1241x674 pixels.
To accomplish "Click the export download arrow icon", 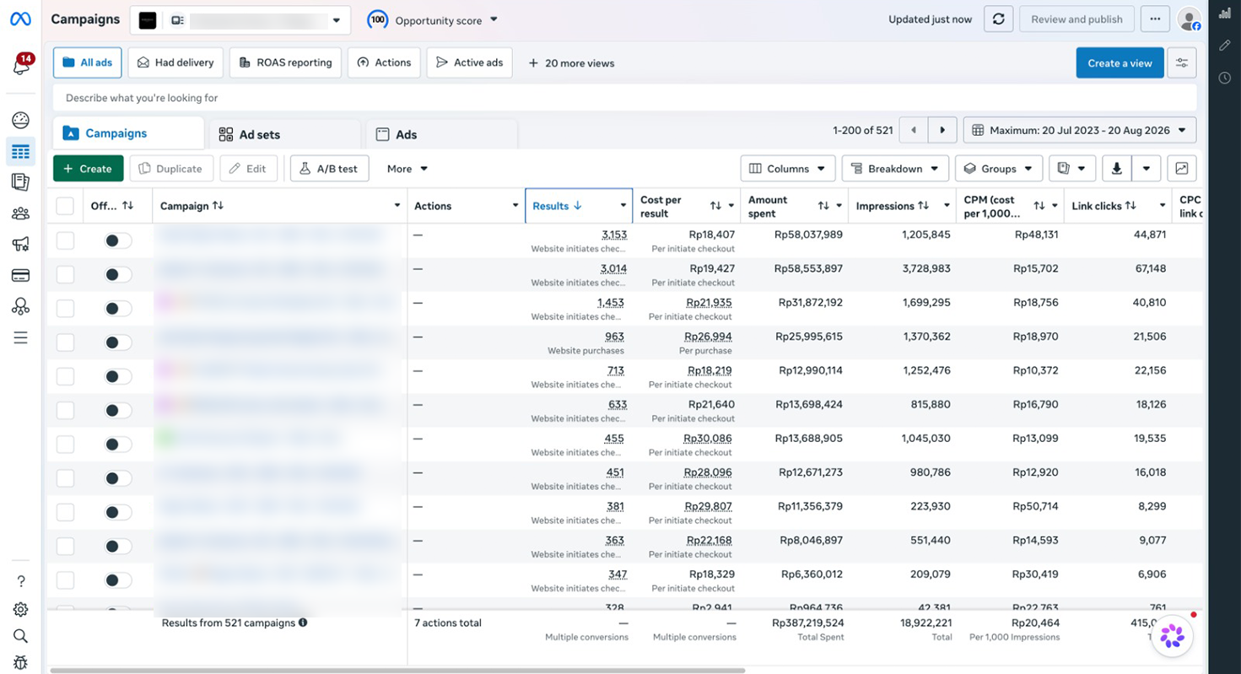I will pos(1116,169).
